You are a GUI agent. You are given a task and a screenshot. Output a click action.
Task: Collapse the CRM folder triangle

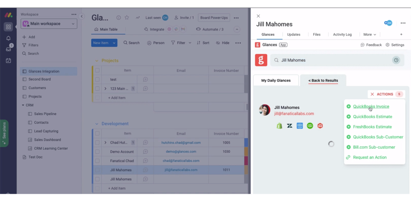click(23, 105)
